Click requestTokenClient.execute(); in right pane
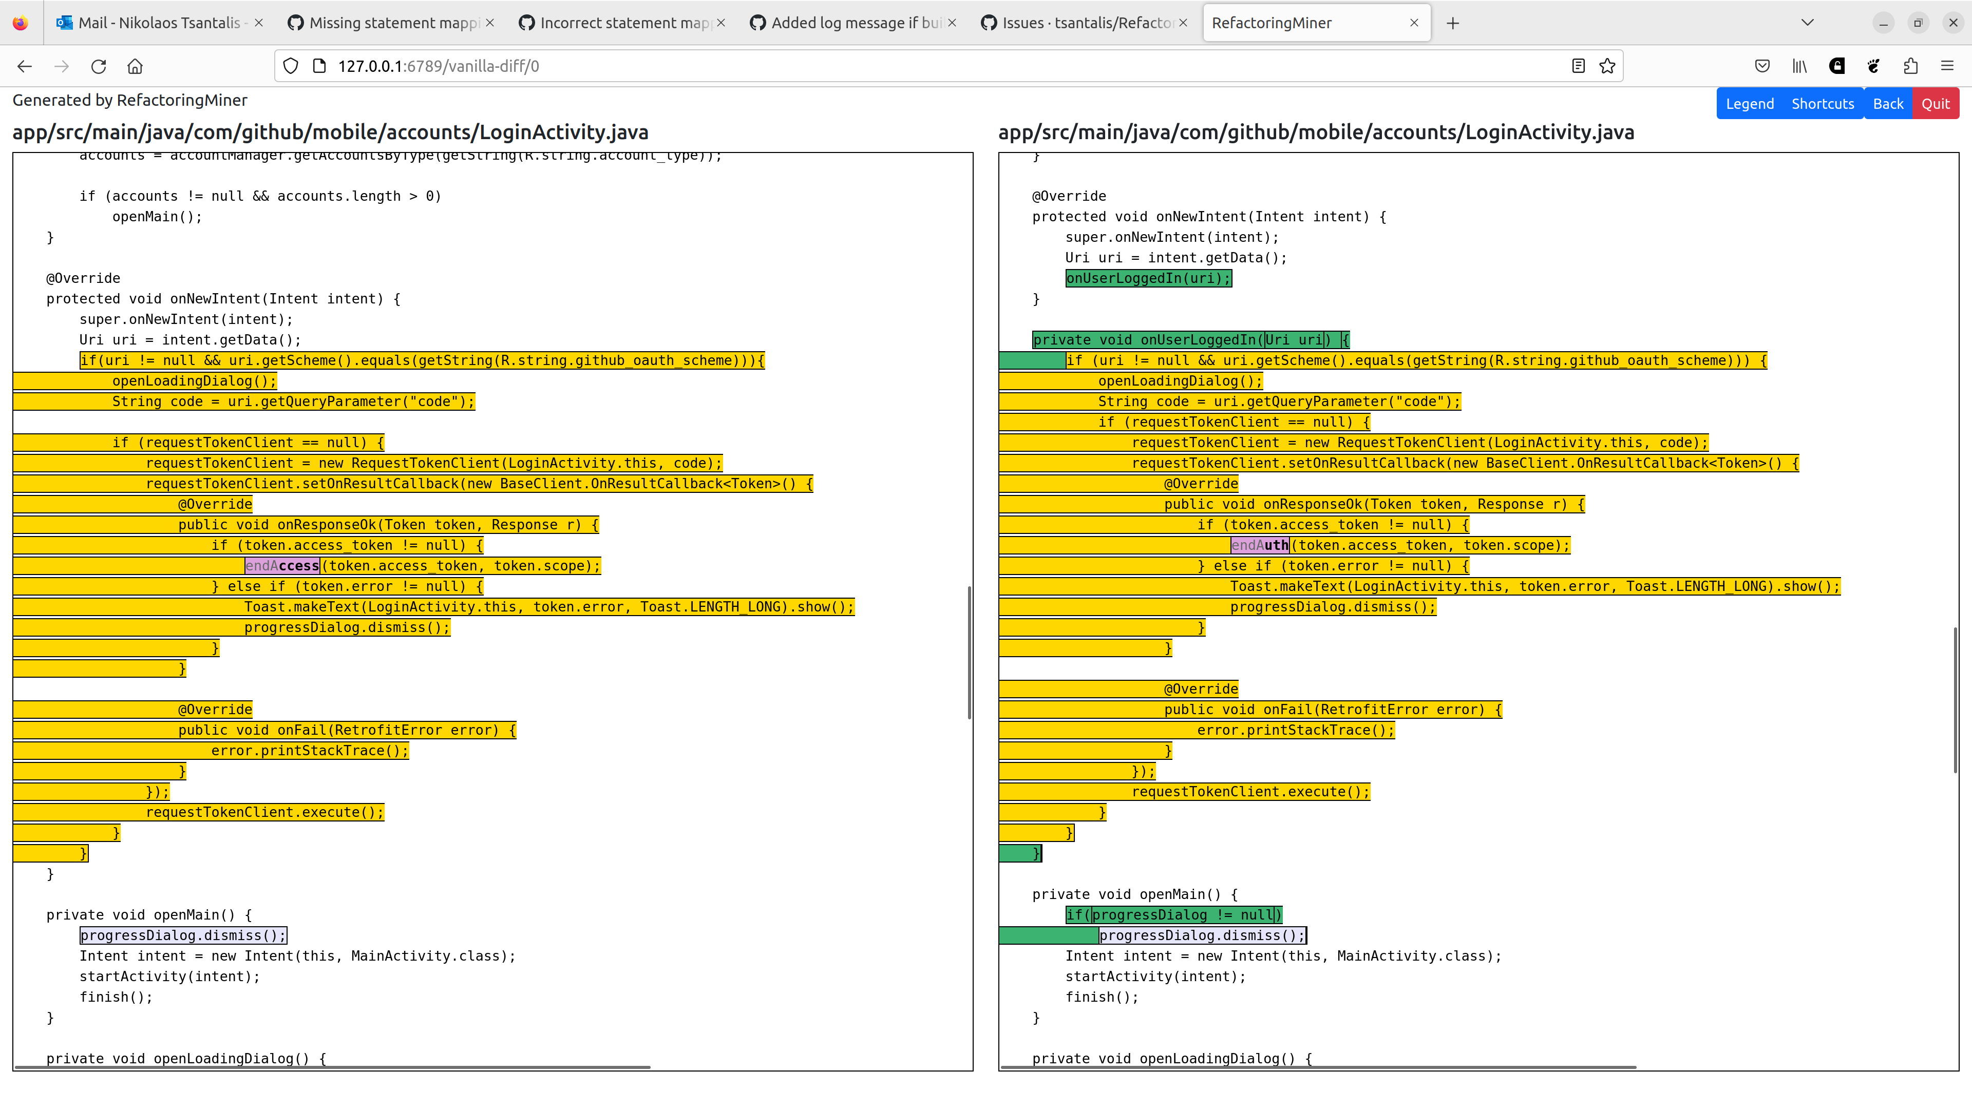 click(1251, 791)
